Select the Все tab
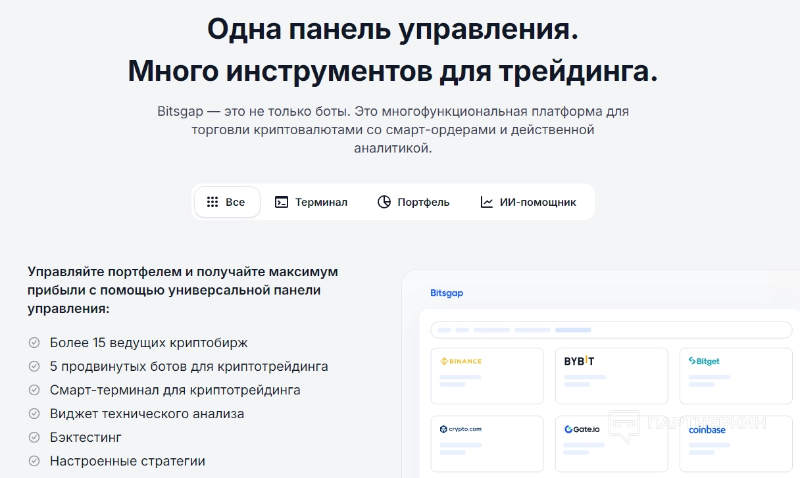The width and height of the screenshot is (800, 478). pyautogui.click(x=227, y=202)
